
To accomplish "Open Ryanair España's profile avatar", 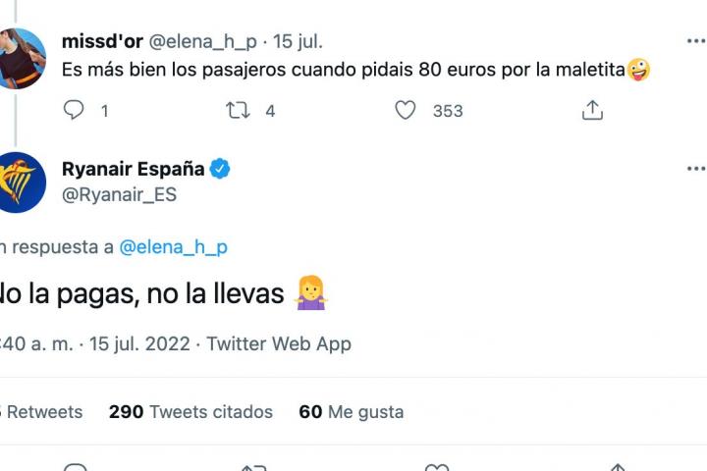I will point(22,183).
